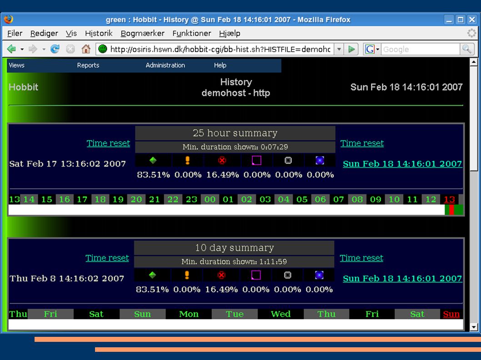Click purple status icon in 10 day summary
Viewport: 481px width, 360px height.
tap(256, 275)
